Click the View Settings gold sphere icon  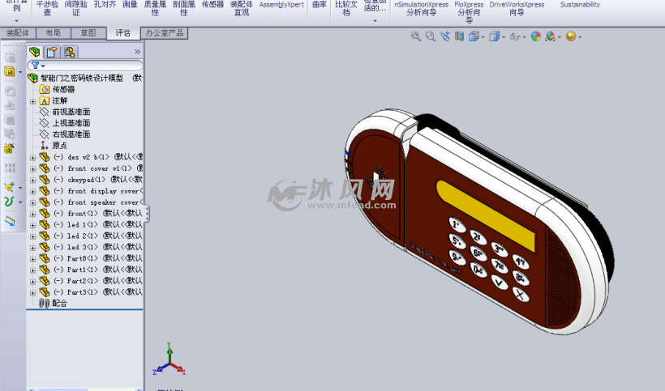pyautogui.click(x=571, y=36)
